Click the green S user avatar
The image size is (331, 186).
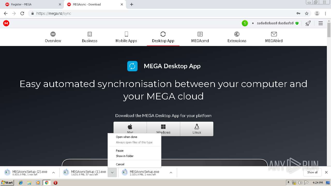(245, 23)
